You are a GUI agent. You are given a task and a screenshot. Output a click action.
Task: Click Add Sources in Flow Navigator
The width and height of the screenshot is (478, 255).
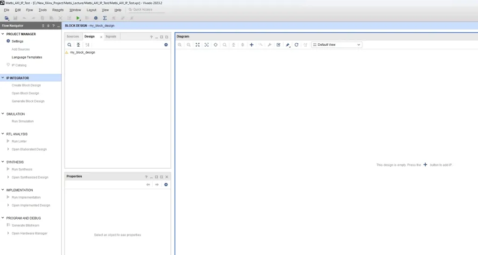click(x=21, y=49)
